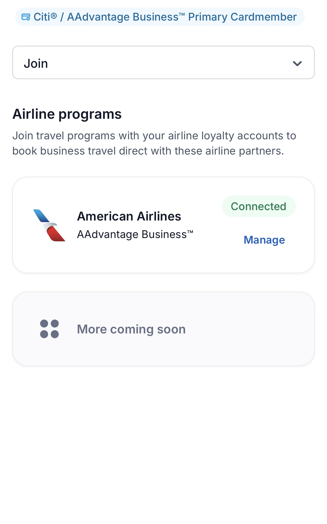
Task: Click the blue part of the American Airlines logo
Action: click(x=41, y=216)
